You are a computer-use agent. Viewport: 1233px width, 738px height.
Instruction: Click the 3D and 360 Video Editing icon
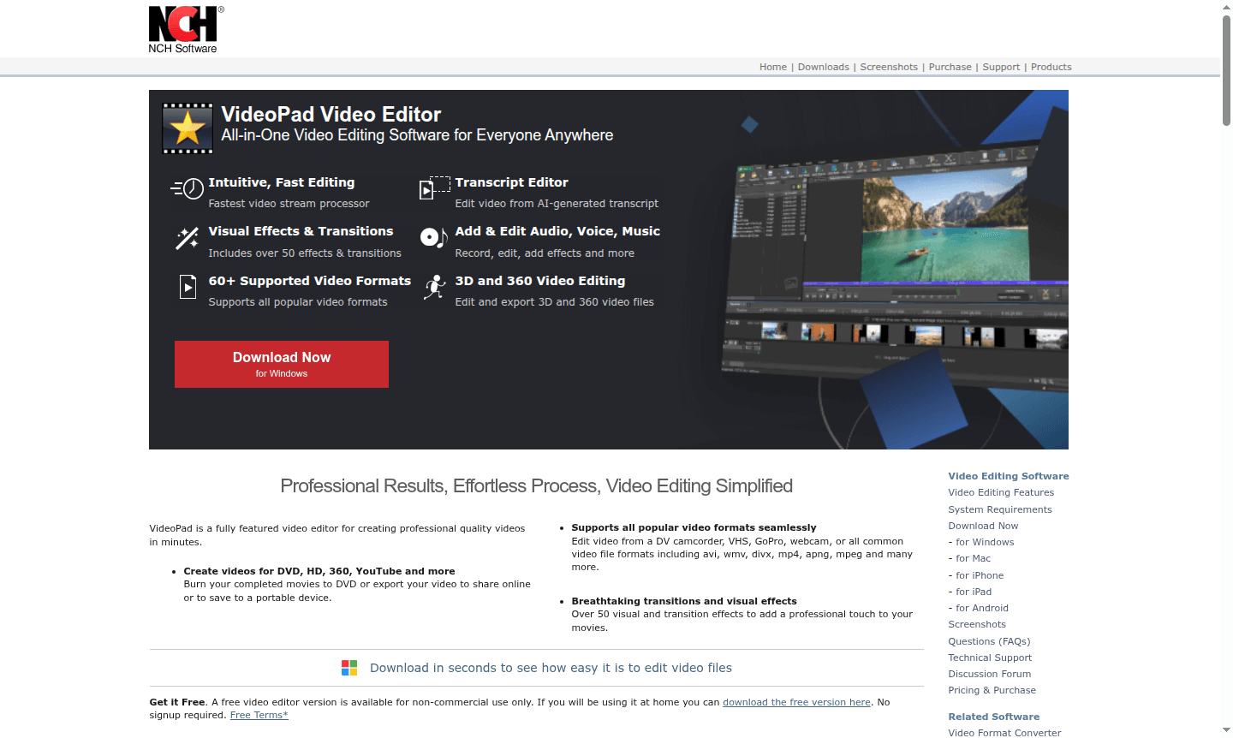tap(434, 288)
